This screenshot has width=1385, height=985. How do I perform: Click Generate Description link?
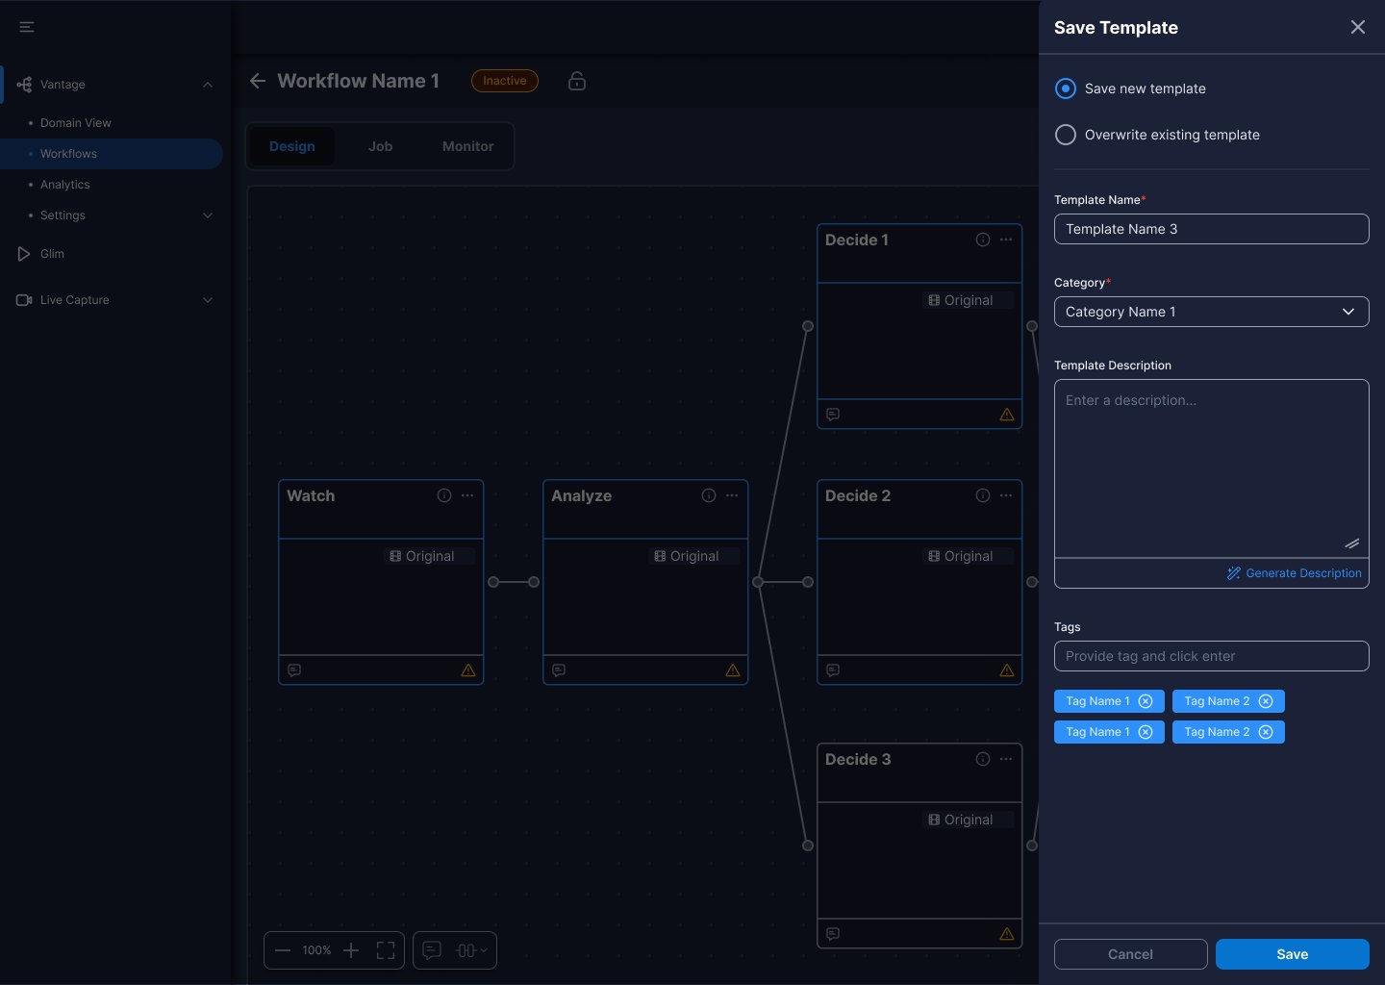tap(1295, 573)
